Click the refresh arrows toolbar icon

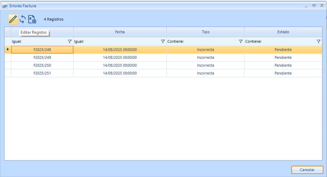pyautogui.click(x=23, y=19)
